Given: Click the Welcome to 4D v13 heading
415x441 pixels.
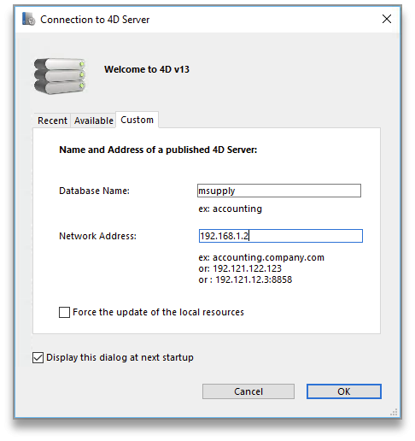Looking at the screenshot, I should pos(147,69).
